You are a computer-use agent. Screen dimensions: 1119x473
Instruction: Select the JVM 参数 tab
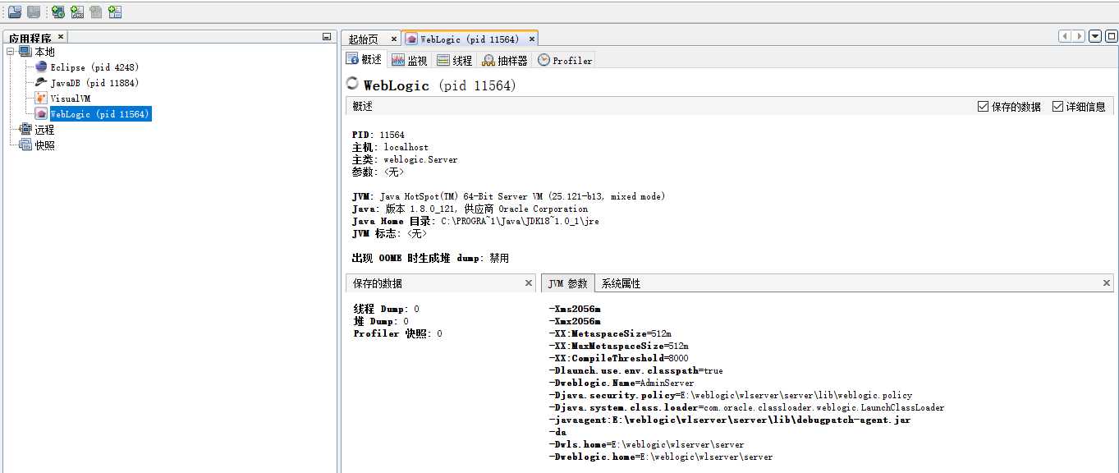click(568, 283)
